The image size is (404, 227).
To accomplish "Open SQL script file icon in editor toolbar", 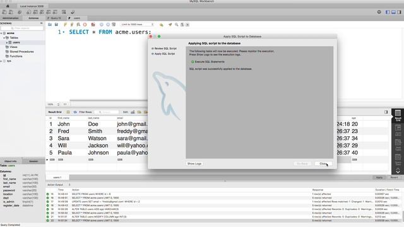I will (x=50, y=25).
